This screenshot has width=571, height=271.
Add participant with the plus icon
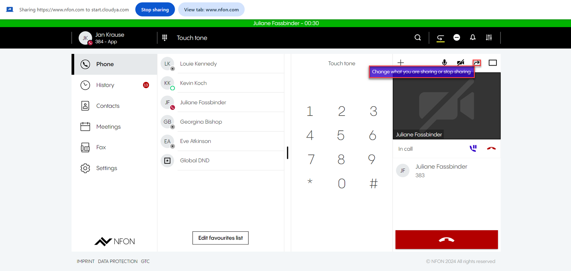(x=401, y=63)
